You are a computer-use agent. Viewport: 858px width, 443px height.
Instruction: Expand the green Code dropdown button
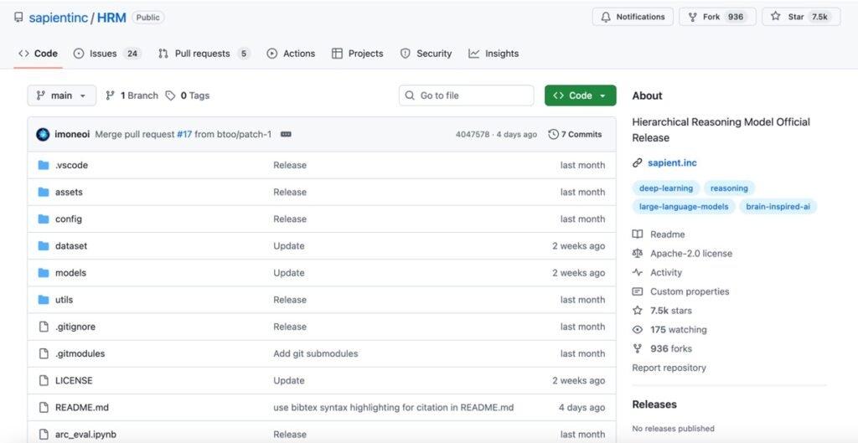coord(580,95)
